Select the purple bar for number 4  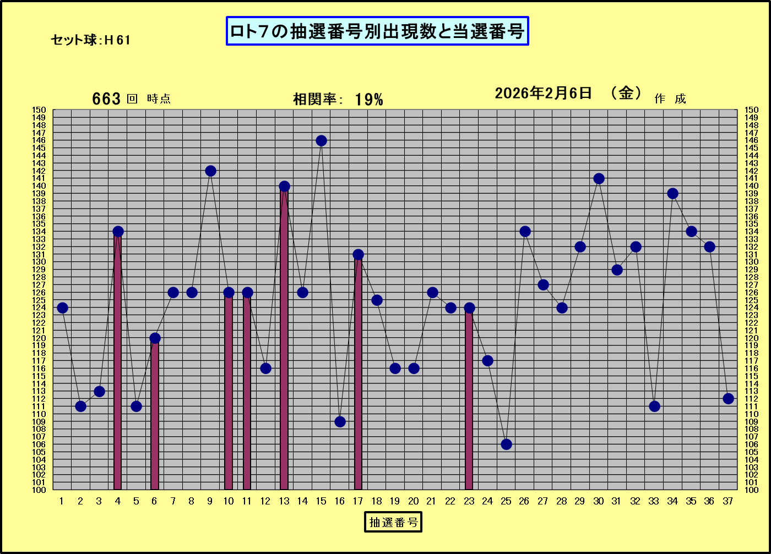[x=118, y=363]
